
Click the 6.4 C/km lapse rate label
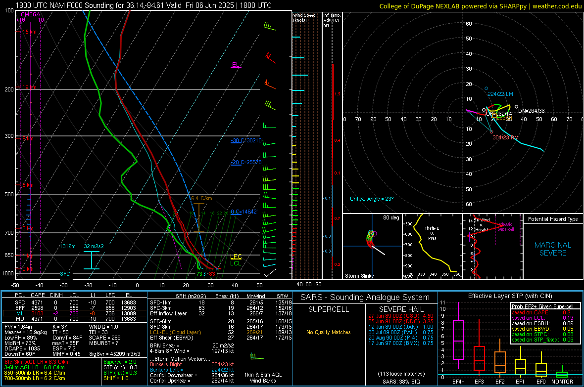(x=201, y=198)
